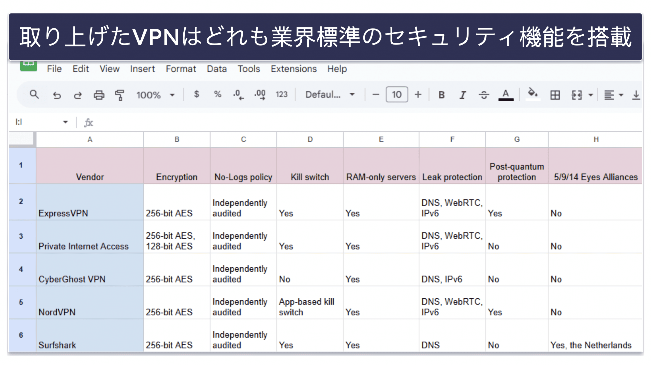
Task: Open the name box dropdown arrow
Action: (x=65, y=122)
